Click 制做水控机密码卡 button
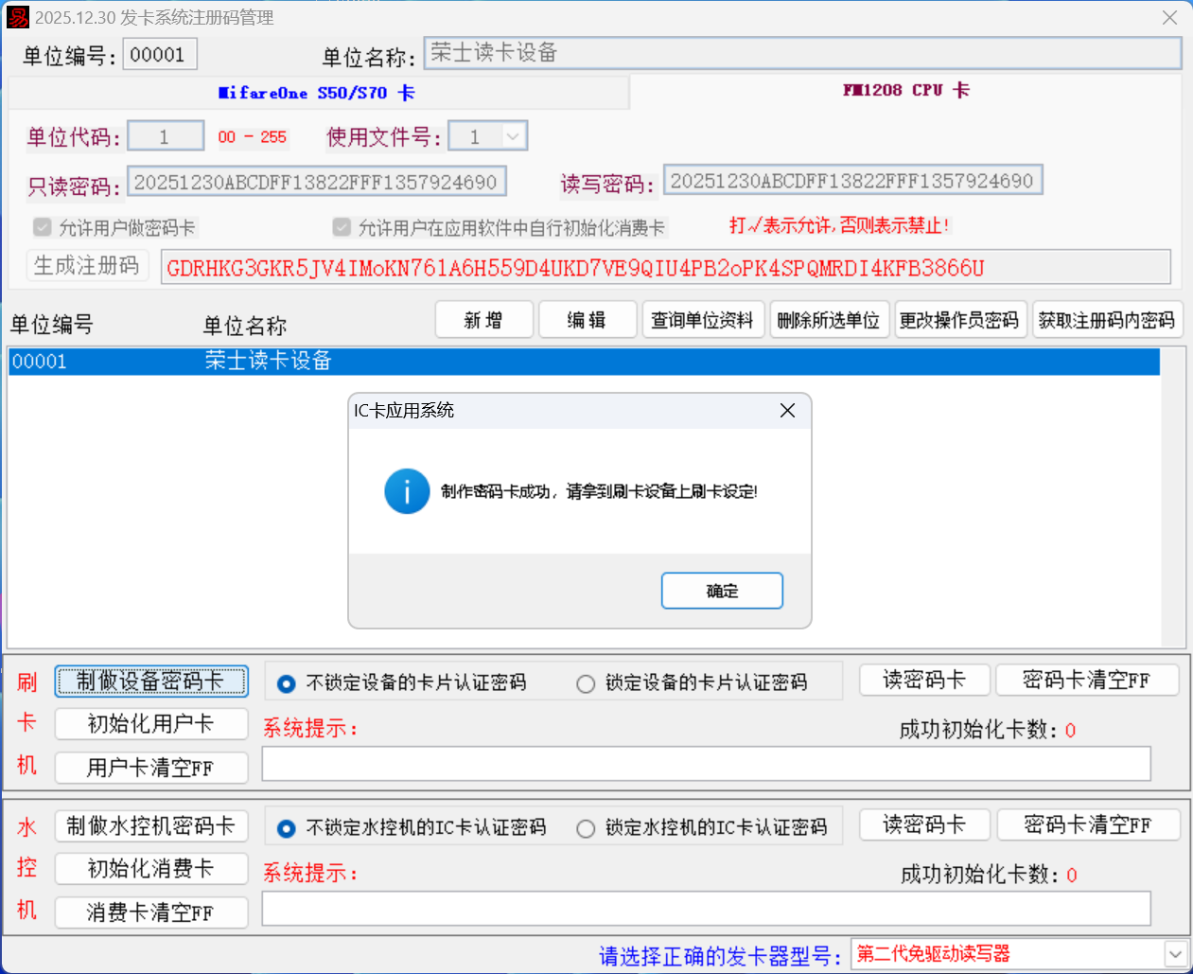The width and height of the screenshot is (1193, 974). click(x=151, y=826)
